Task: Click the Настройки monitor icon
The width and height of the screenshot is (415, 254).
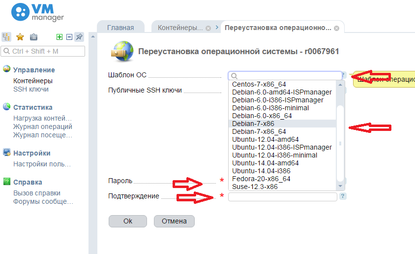Action: coord(6,152)
